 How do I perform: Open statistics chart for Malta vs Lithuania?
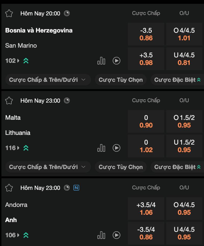101,148
